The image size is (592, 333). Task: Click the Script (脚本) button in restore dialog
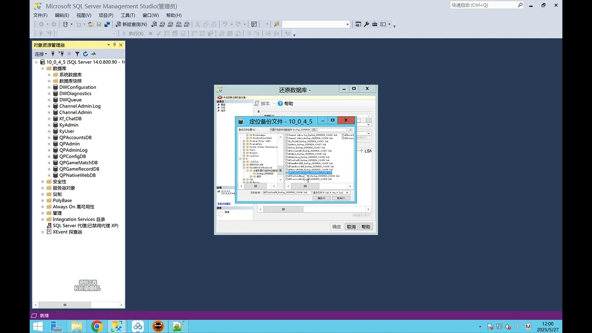(x=262, y=104)
